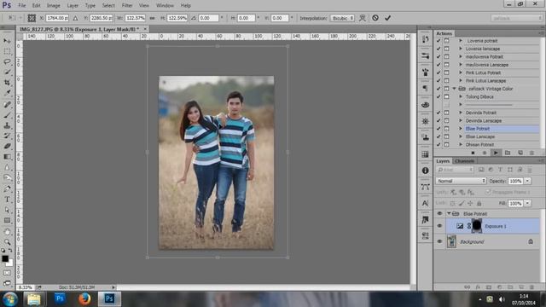This screenshot has width=546, height=307.
Task: Expand the Lovenia lanscape action
Action: tap(461, 49)
